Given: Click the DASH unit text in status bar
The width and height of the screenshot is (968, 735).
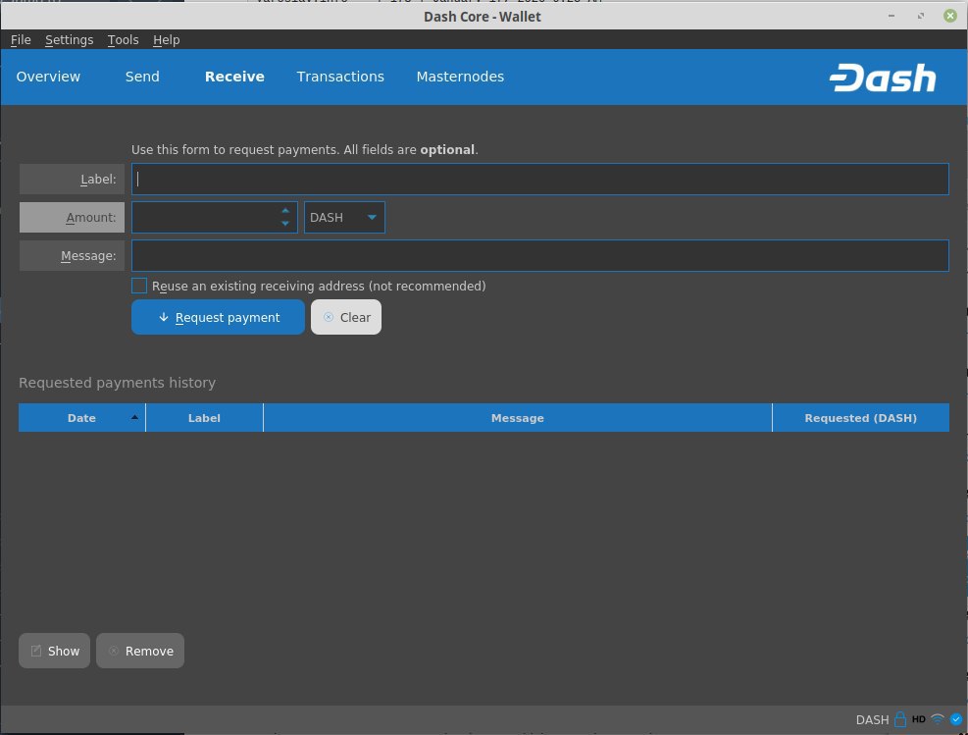Looking at the screenshot, I should click(x=872, y=719).
